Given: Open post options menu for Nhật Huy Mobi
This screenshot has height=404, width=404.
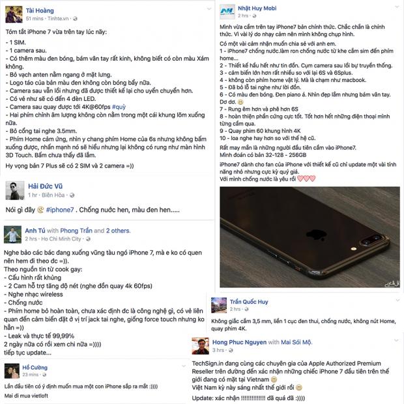Looking at the screenshot, I should click(397, 7).
